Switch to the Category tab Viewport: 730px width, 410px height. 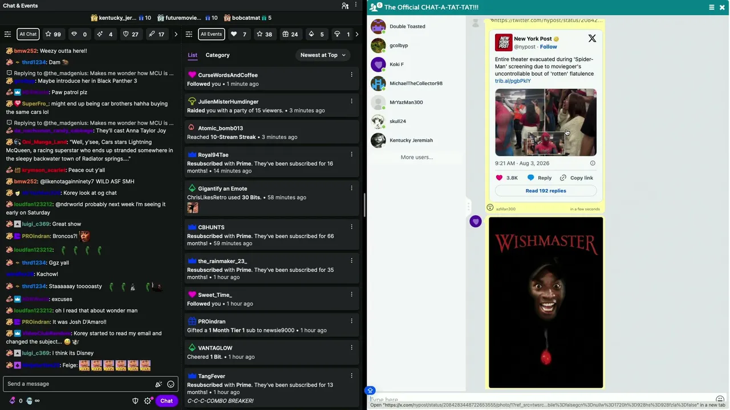coord(217,55)
